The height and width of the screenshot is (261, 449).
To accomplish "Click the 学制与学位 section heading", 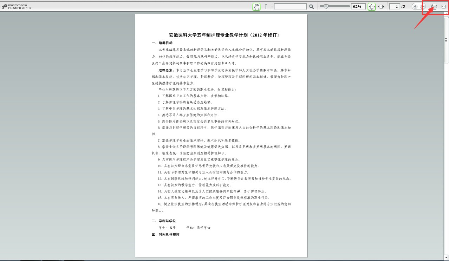I will 164,221.
